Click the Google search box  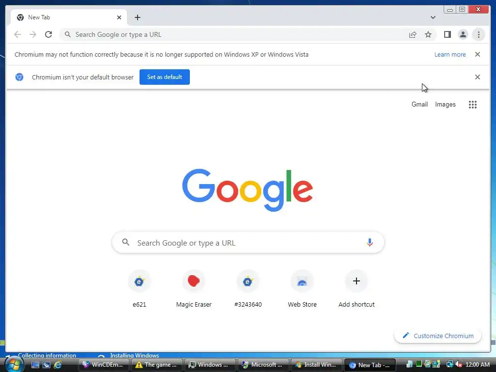(248, 243)
